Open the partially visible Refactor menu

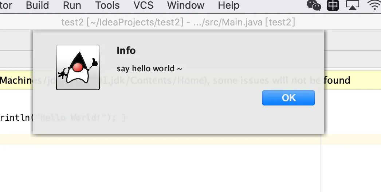(6, 5)
